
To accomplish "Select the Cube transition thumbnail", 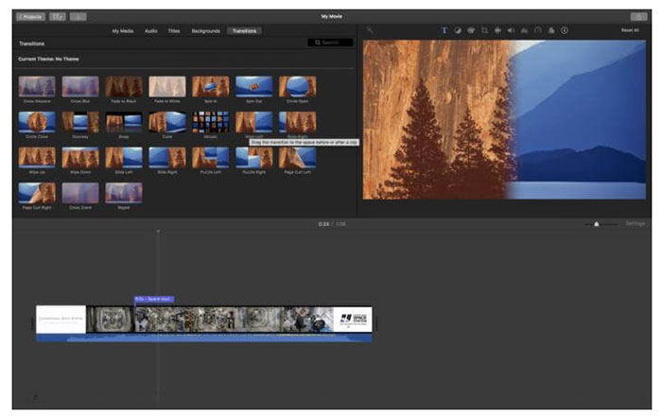I will 167,122.
